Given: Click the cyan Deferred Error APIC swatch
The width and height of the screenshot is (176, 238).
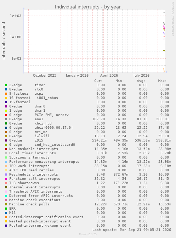Looking at the screenshot, I should point(6,196).
